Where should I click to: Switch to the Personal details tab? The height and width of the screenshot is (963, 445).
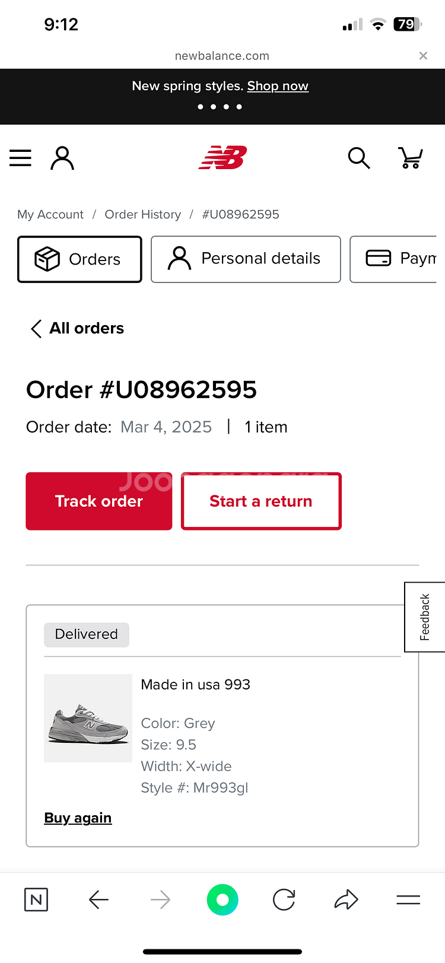coord(246,259)
